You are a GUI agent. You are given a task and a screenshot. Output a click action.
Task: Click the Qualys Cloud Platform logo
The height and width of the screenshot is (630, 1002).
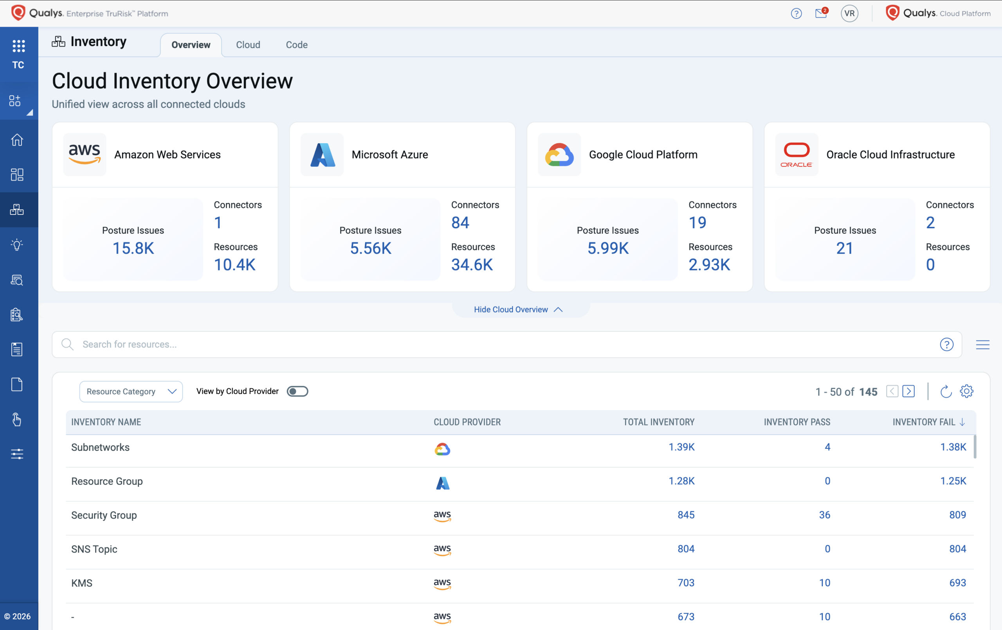tap(938, 13)
